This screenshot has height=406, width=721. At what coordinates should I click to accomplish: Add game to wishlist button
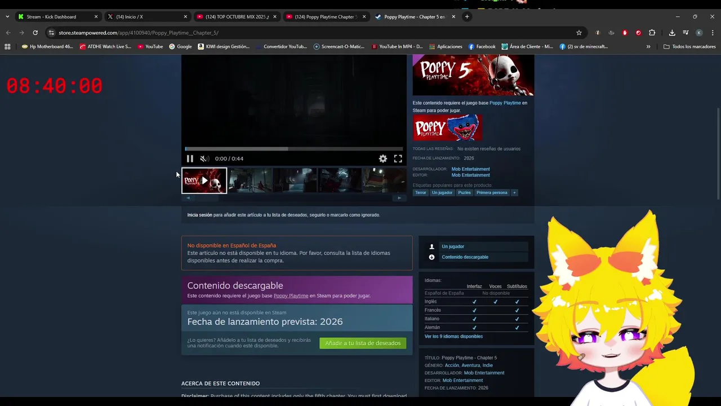(x=363, y=343)
